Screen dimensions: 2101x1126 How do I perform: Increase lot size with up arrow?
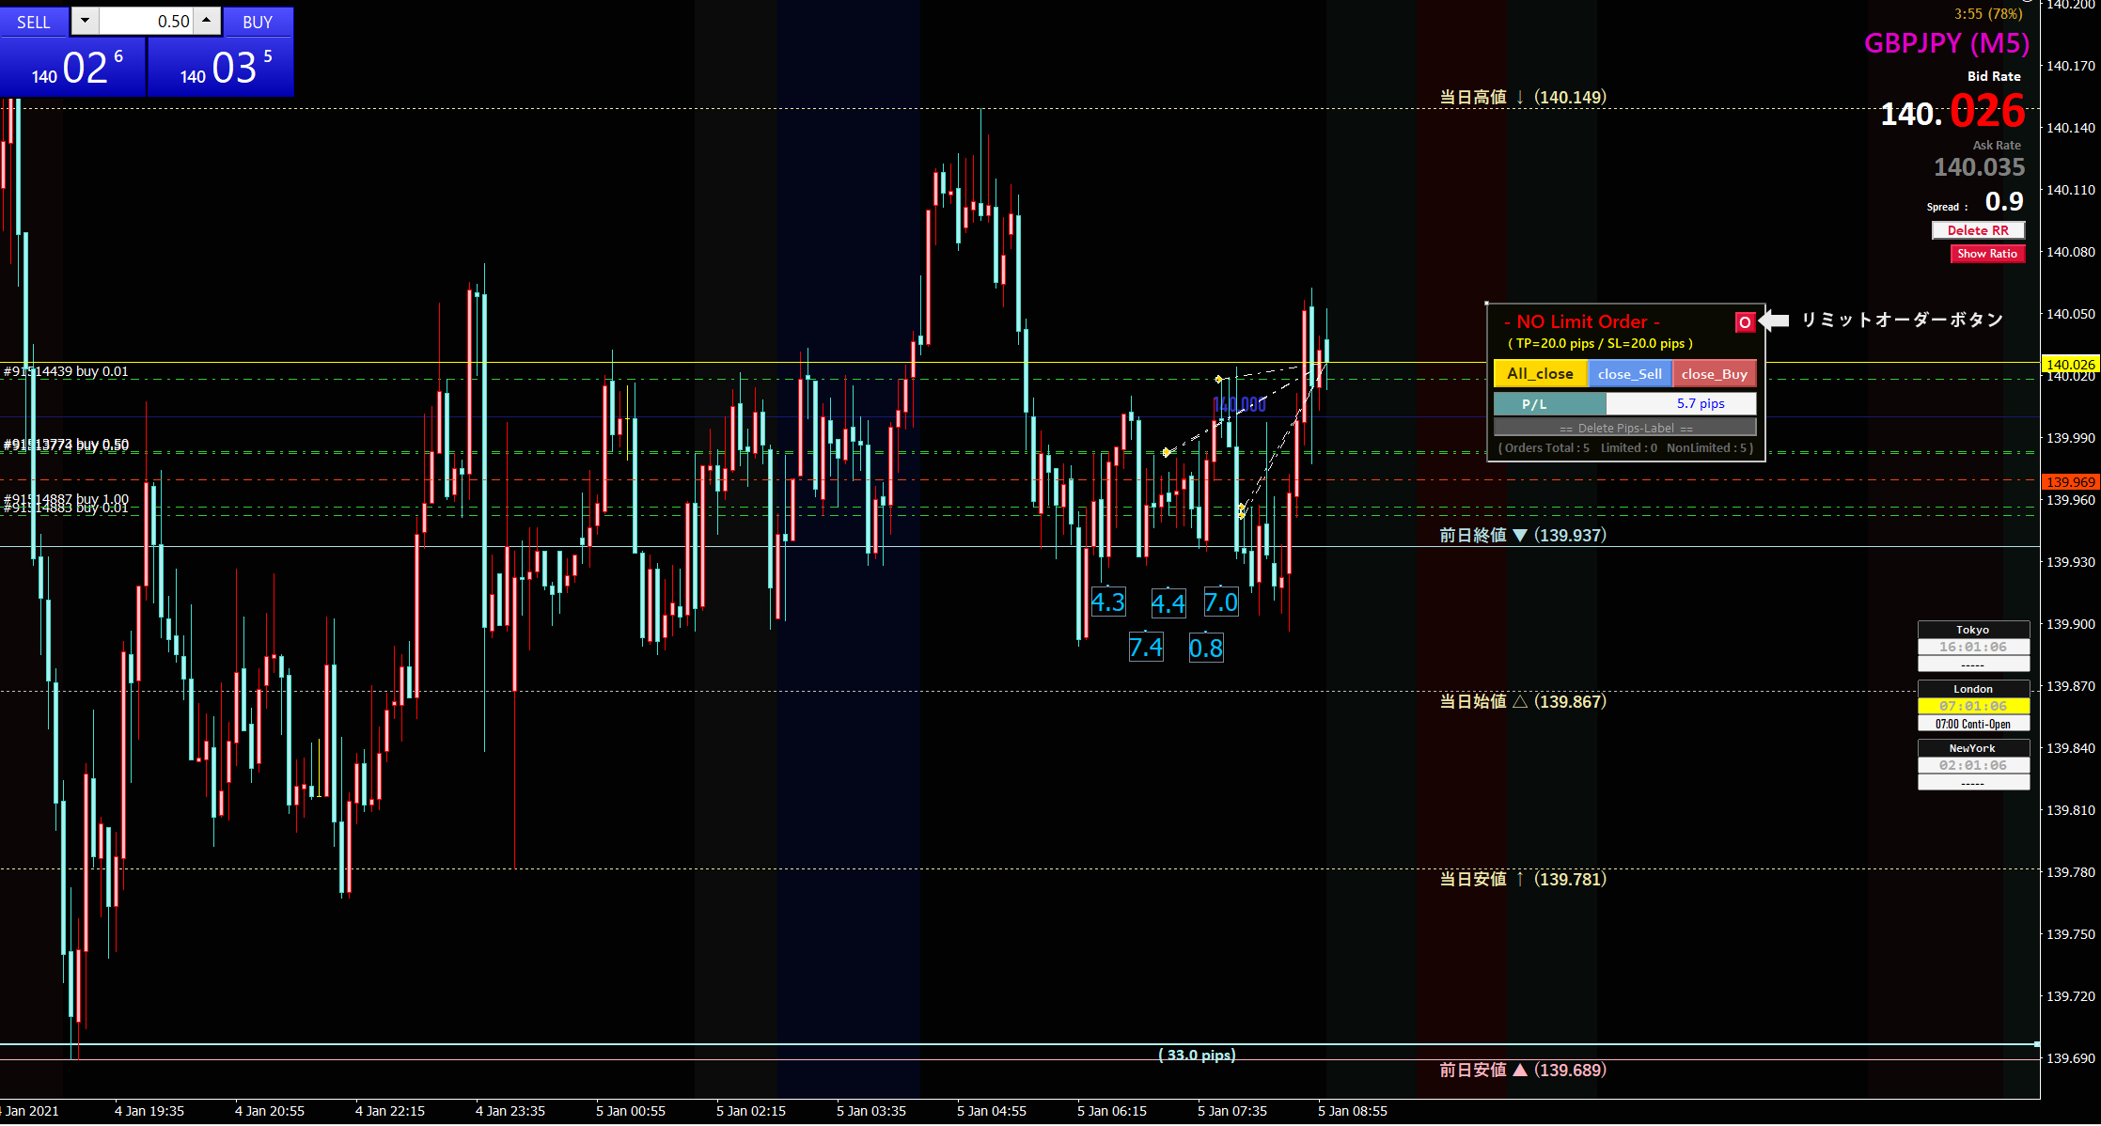(x=207, y=21)
